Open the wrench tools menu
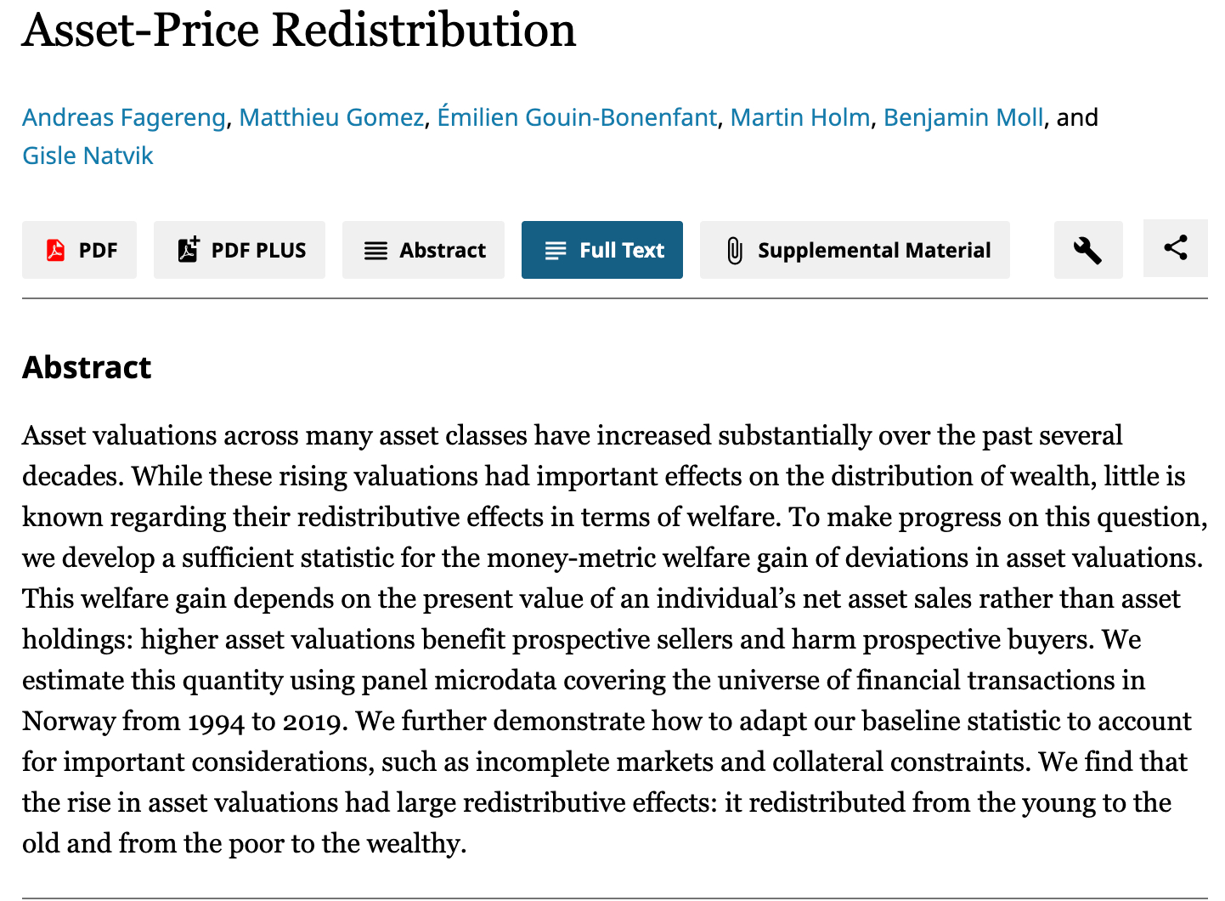 (x=1087, y=250)
